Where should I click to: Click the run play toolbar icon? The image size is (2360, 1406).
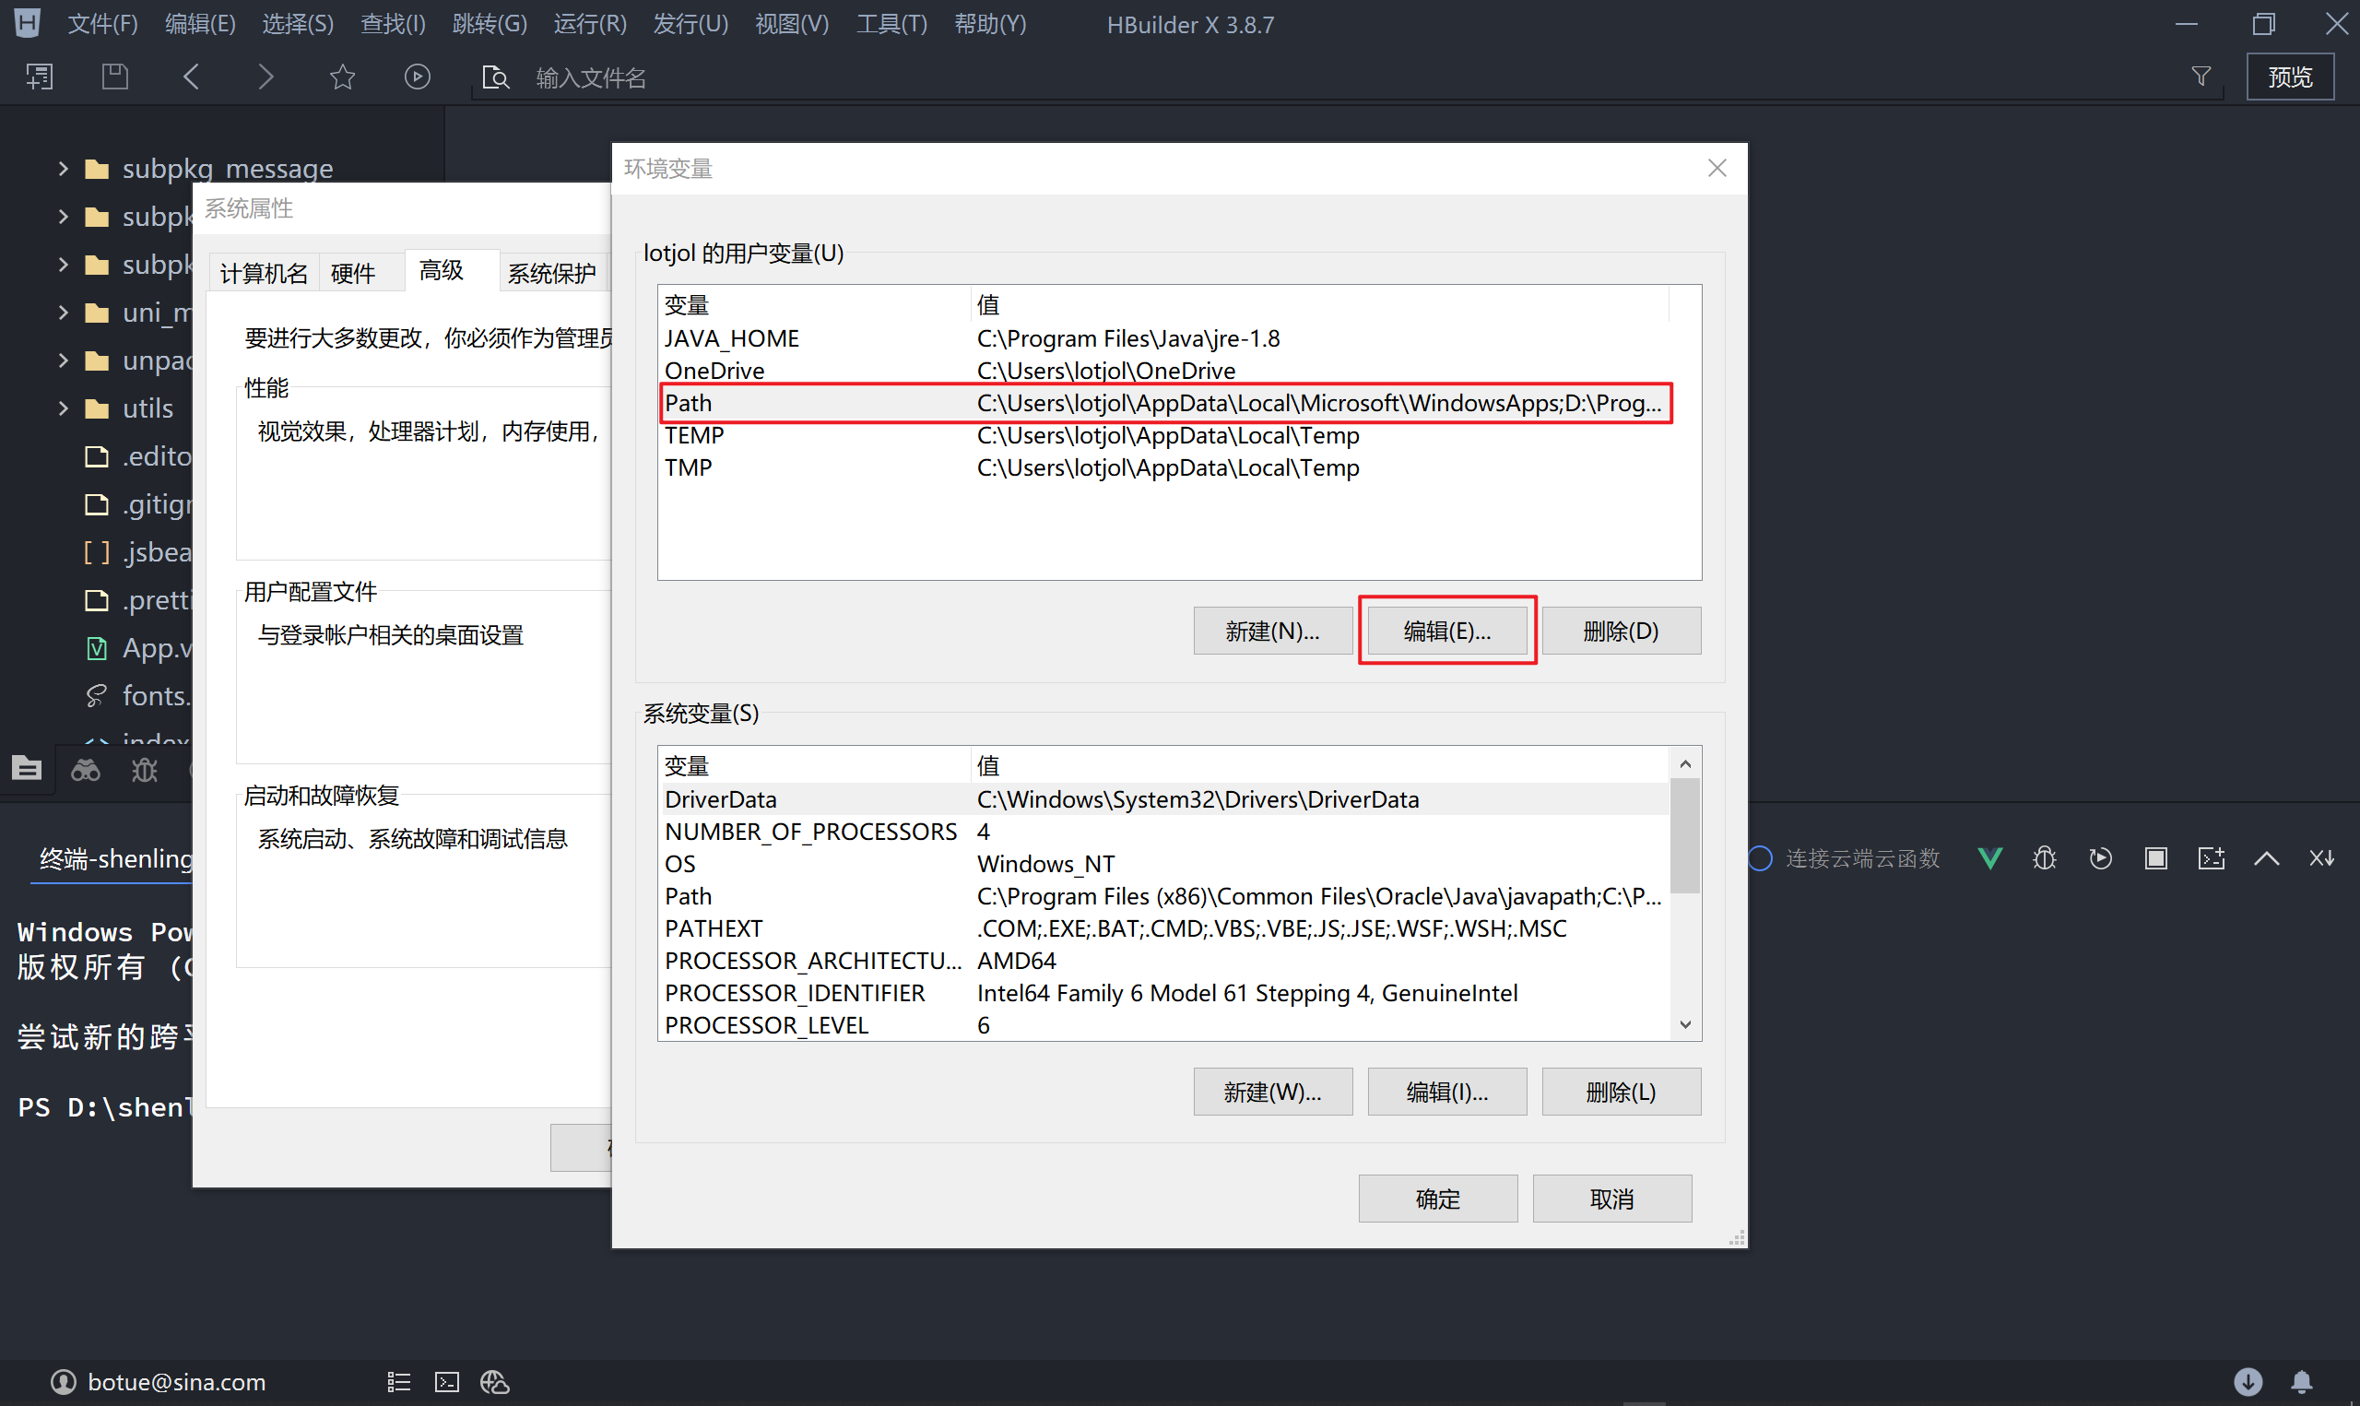[417, 77]
